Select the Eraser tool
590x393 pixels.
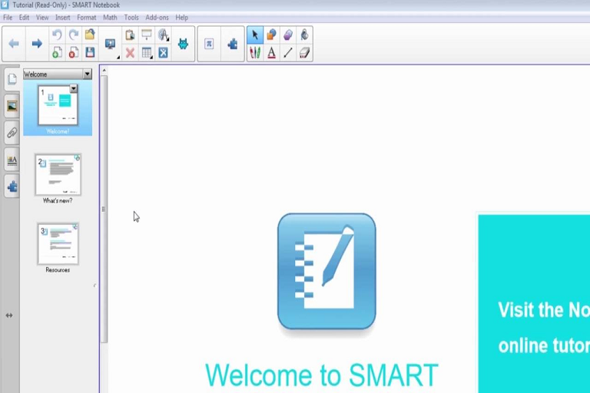(304, 53)
